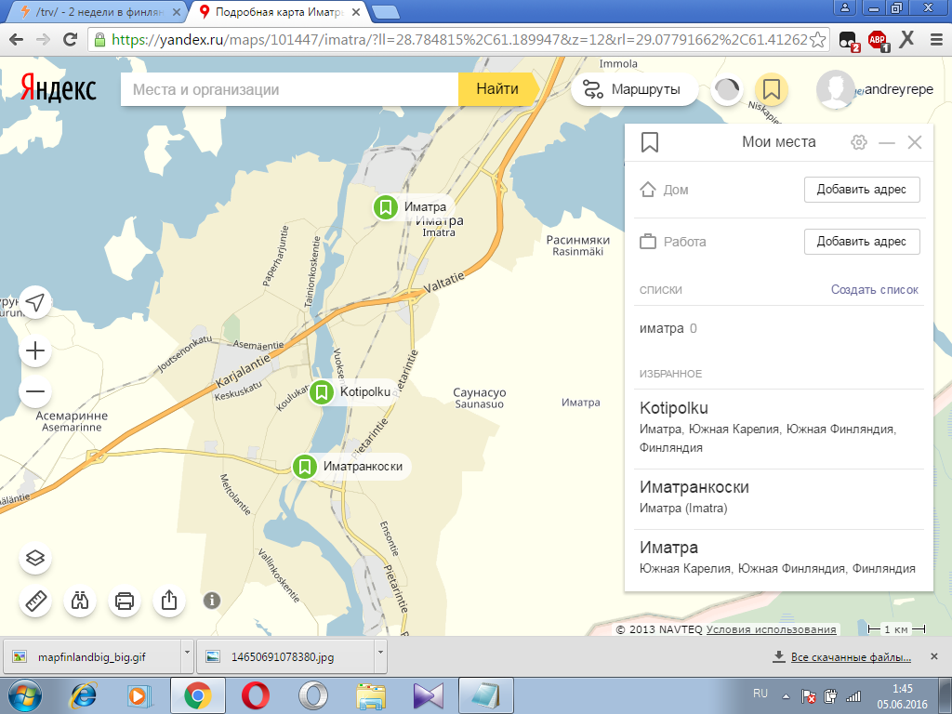Minimize the Мои места panel
This screenshot has width=952, height=714.
(x=887, y=142)
